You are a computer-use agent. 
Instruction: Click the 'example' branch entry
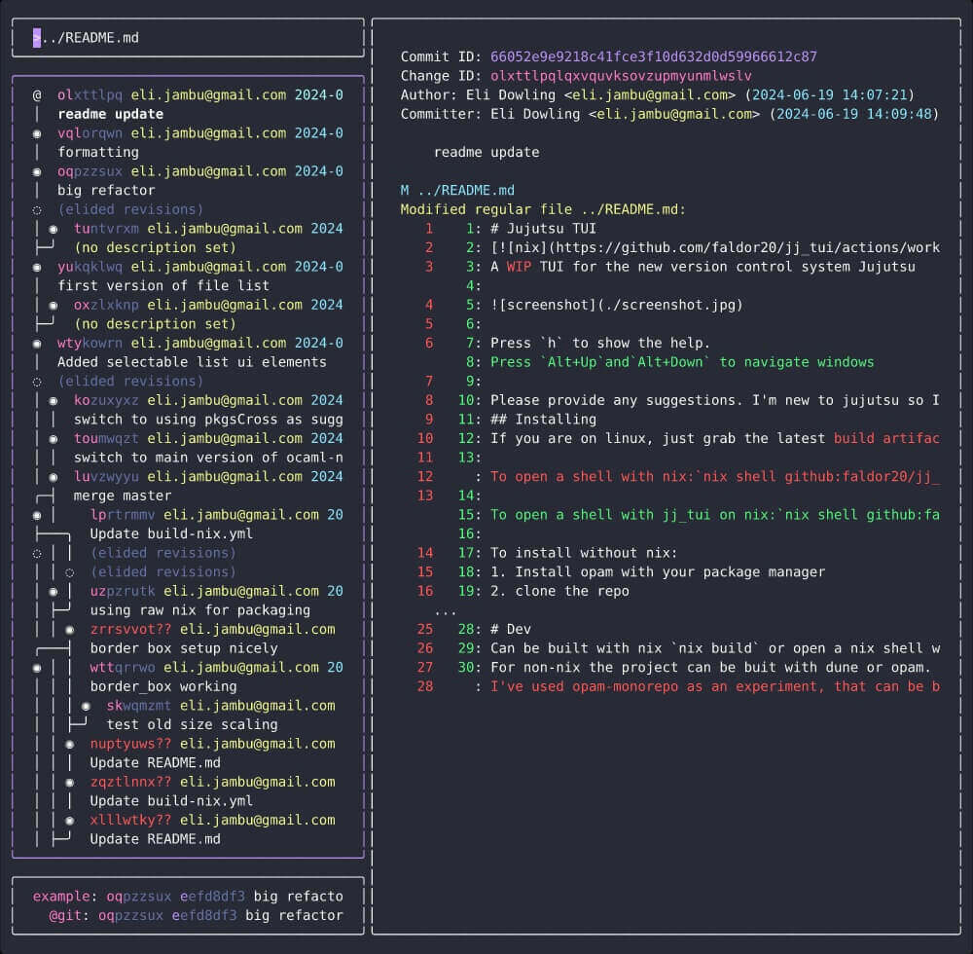[188, 897]
